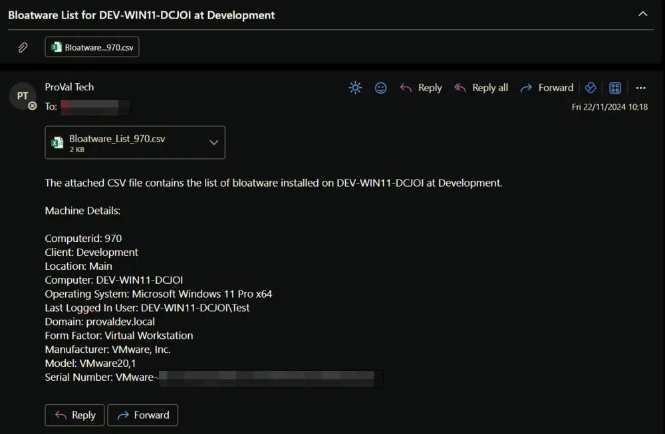
Task: Open the Bloatware...970.csv attachment chip
Action: pos(92,47)
